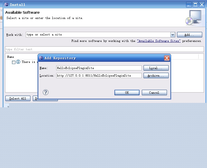Screen dimensions: 207x168
Task: Click the Name column header
Action: pos(11,57)
